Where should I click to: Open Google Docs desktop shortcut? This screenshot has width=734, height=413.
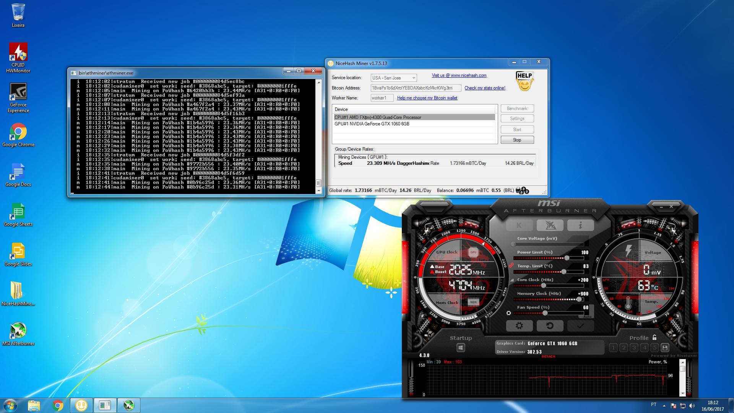click(18, 175)
